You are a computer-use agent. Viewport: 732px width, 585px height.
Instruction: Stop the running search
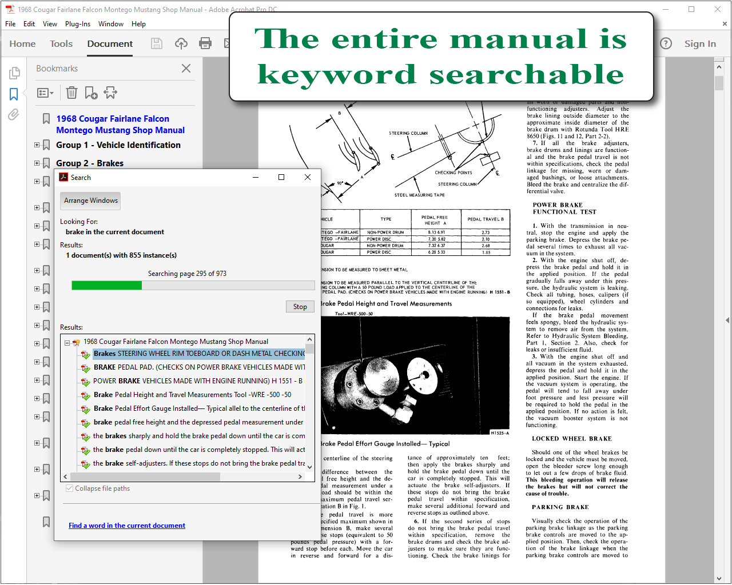300,307
